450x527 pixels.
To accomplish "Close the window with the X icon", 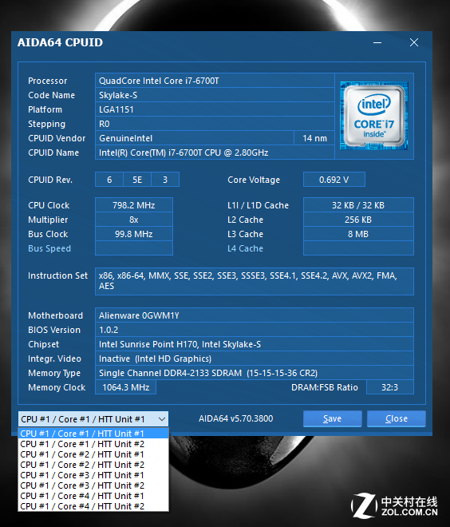I will pos(414,42).
